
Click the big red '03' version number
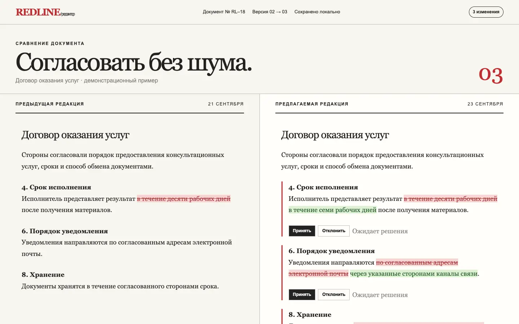(x=491, y=75)
